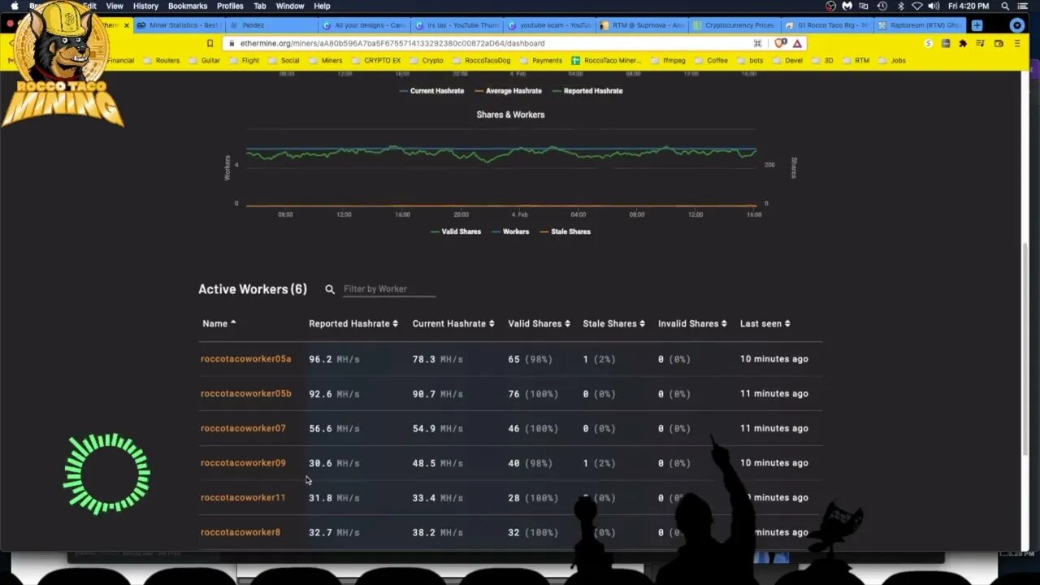Toggle Average Hashrate legend series
The image size is (1040, 585).
[x=508, y=91]
